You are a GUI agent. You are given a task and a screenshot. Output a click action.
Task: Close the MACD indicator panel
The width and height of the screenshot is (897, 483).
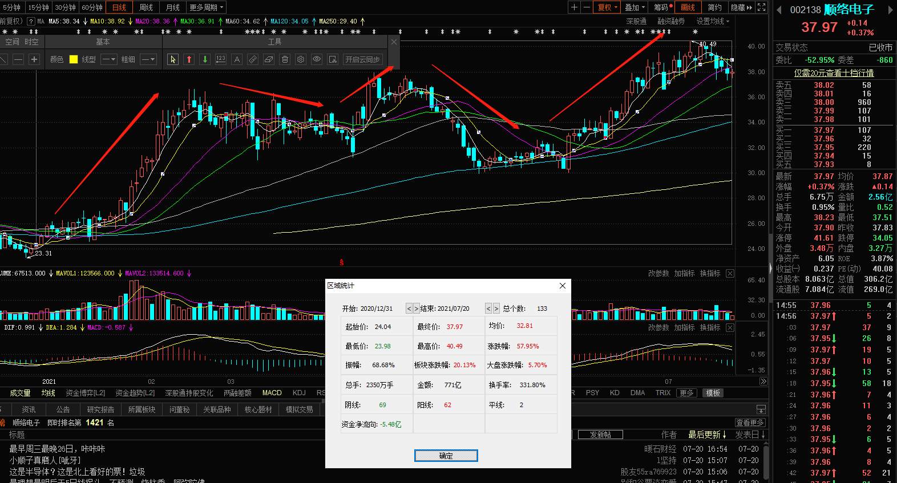[730, 328]
